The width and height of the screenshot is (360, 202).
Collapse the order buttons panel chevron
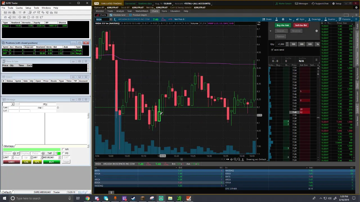[271, 31]
